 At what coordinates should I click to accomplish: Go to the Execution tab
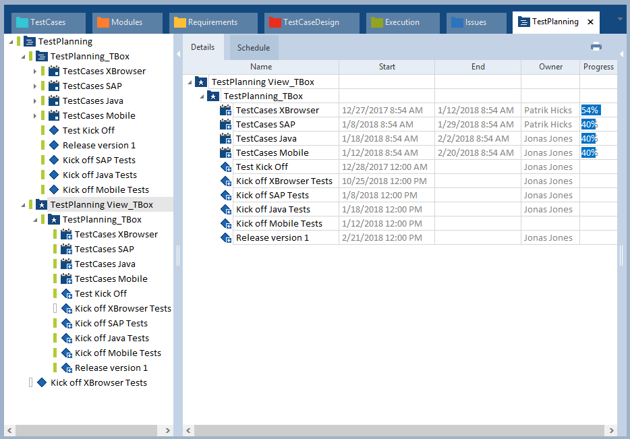click(401, 22)
